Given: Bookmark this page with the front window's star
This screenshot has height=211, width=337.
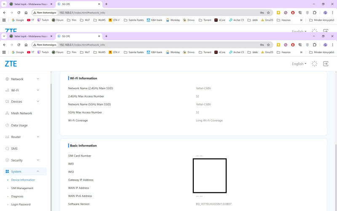Looking at the screenshot, I should coord(268,45).
